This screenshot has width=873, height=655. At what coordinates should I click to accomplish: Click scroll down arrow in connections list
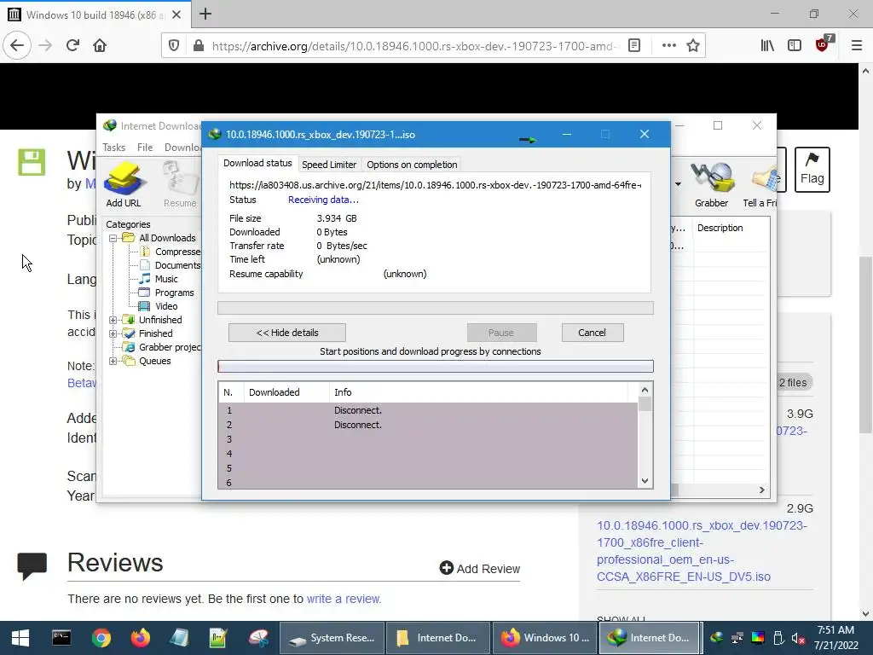coord(645,481)
